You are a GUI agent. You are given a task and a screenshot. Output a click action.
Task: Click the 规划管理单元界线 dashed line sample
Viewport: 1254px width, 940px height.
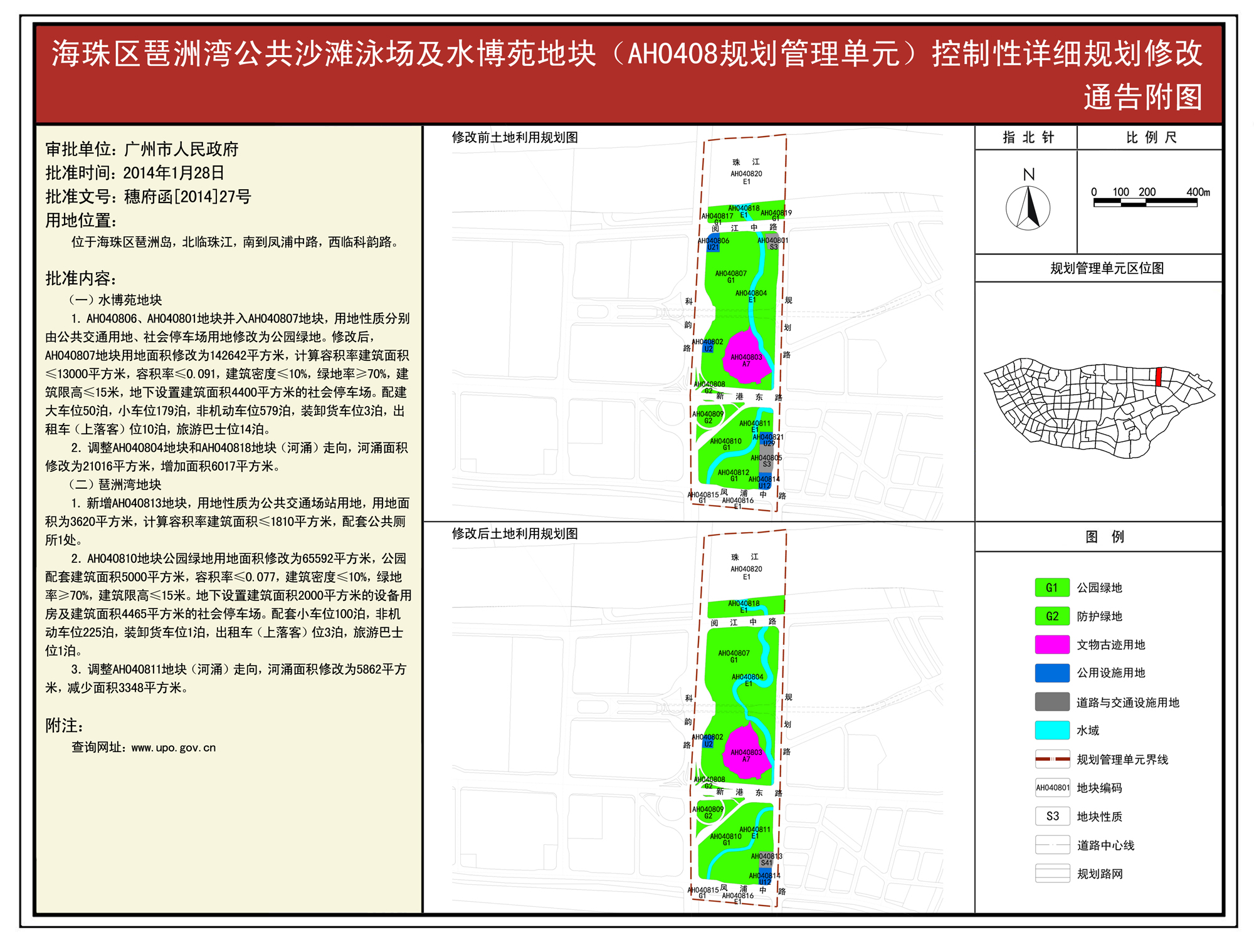1052,759
